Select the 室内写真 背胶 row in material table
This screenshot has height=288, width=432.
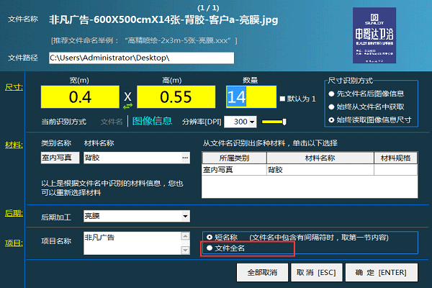click(310, 171)
